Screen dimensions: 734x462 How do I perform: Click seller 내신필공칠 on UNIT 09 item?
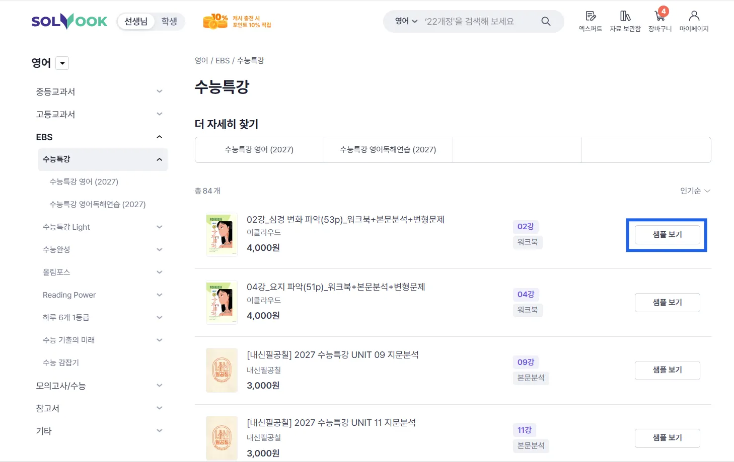264,370
